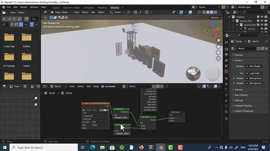Click the properties panel search field

point(248,35)
